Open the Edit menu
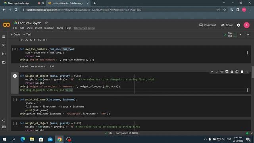The width and height of the screenshot is (254, 143). (22, 28)
